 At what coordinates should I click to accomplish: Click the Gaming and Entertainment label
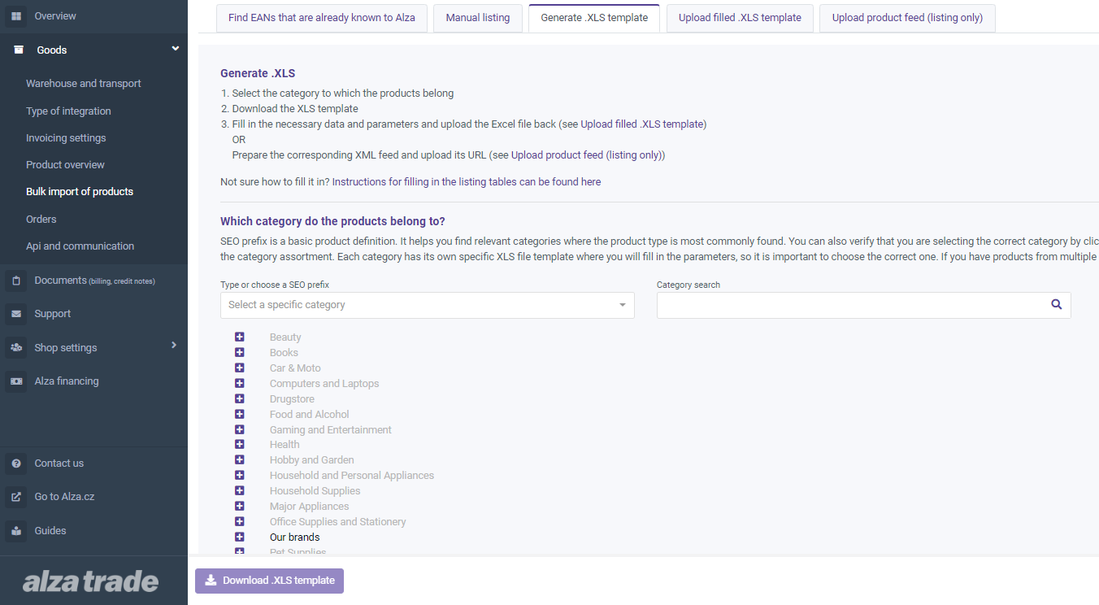point(331,430)
